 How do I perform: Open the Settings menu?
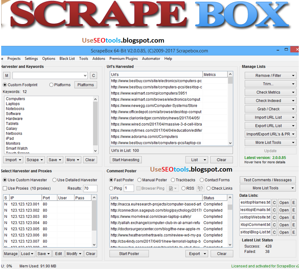[31, 59]
